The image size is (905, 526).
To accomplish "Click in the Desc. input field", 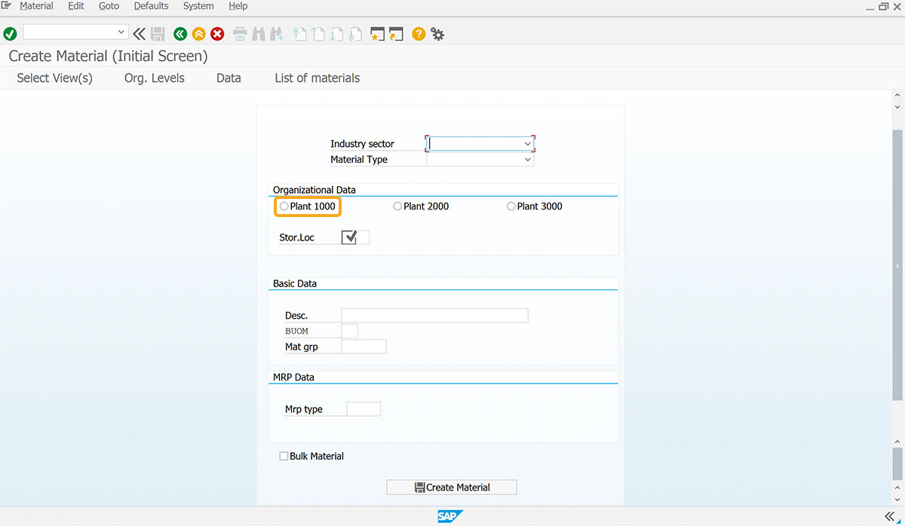I will point(434,315).
